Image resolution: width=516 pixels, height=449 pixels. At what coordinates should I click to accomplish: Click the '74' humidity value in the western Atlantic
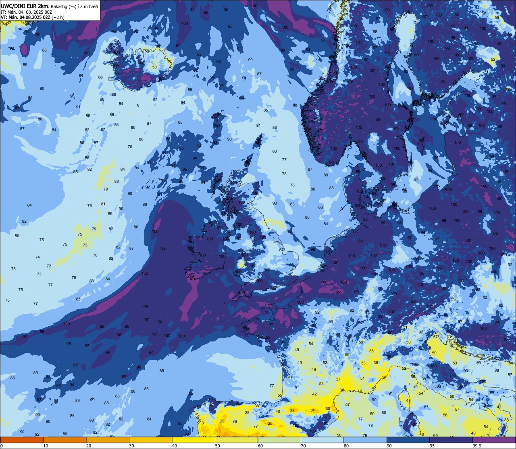[37, 257]
